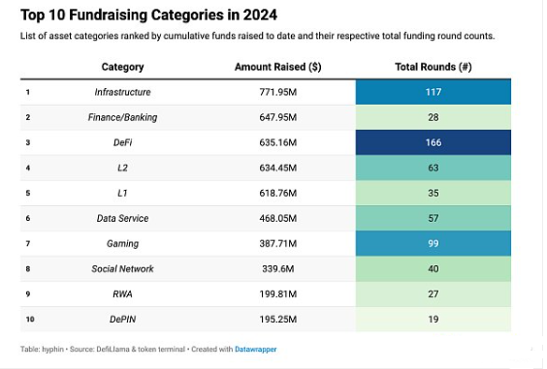This screenshot has height=369, width=547.
Task: Select the 771.95M amount value
Action: tap(277, 92)
